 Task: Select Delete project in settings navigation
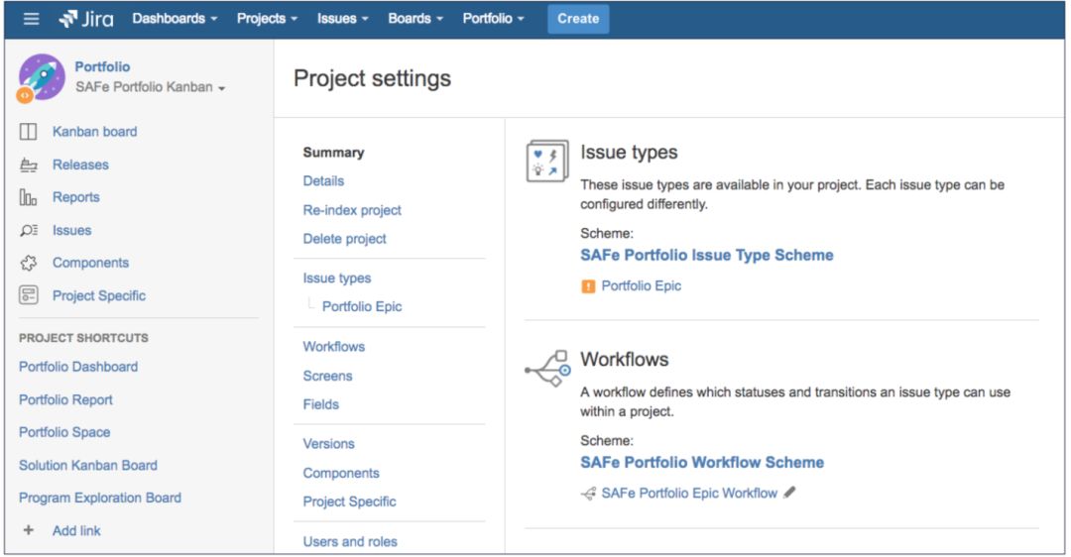point(344,239)
